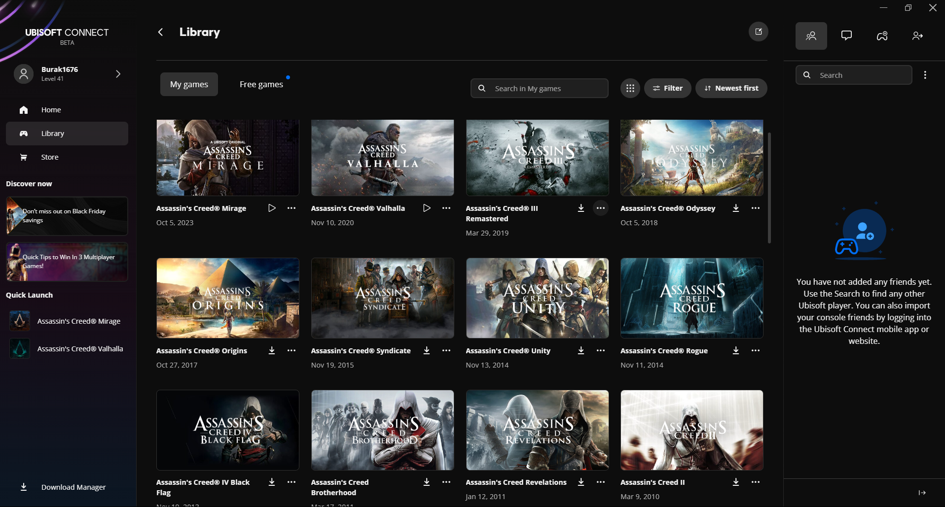Open the Filter options

pyautogui.click(x=668, y=88)
